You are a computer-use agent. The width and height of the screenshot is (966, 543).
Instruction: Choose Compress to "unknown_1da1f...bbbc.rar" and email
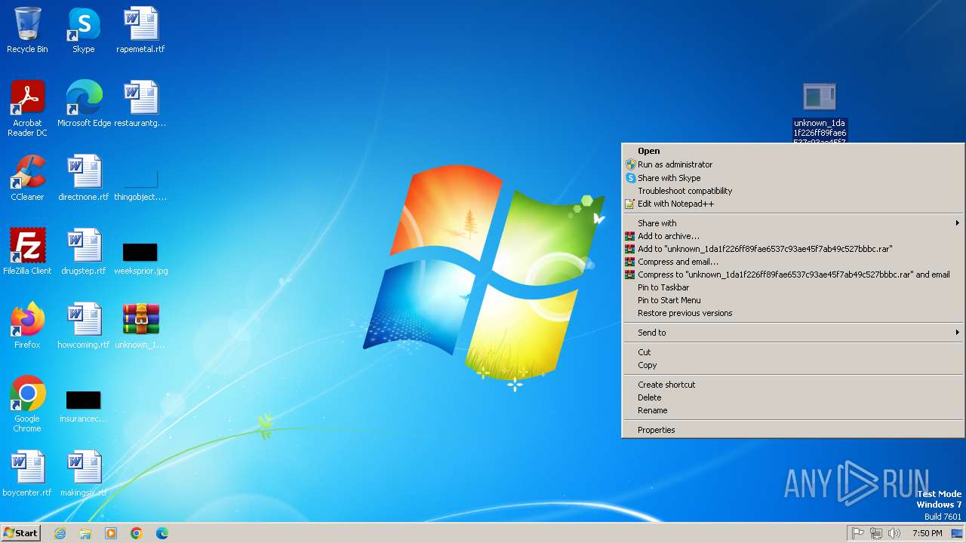(792, 275)
